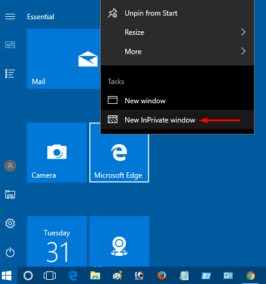This screenshot has width=266, height=284.
Task: Open the Mail tile
Action: click(x=64, y=59)
